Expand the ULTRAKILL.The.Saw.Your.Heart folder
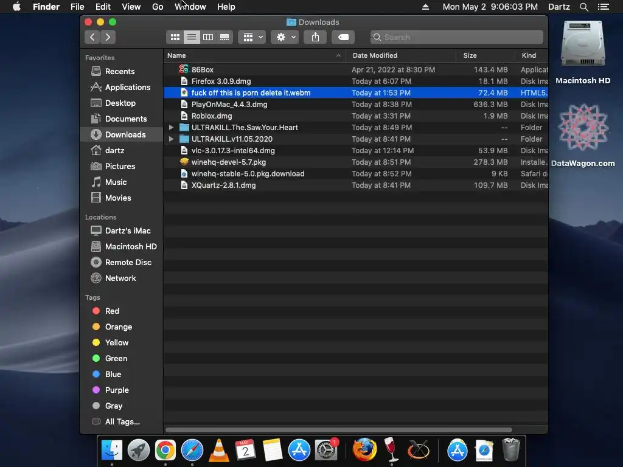This screenshot has height=467, width=623. coord(171,128)
